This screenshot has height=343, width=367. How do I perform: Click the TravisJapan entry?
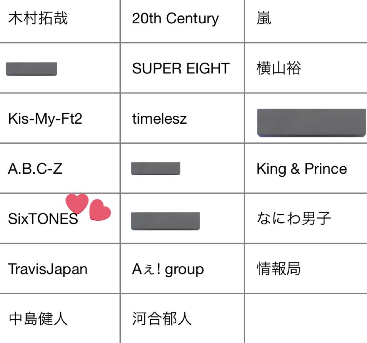click(x=48, y=269)
